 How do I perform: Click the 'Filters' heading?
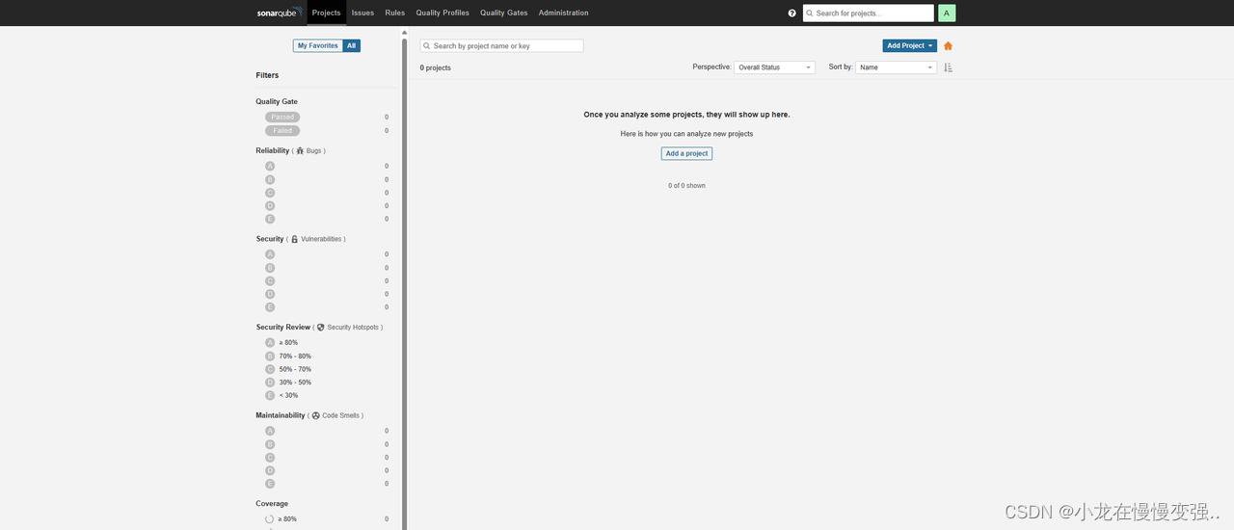pyautogui.click(x=267, y=75)
